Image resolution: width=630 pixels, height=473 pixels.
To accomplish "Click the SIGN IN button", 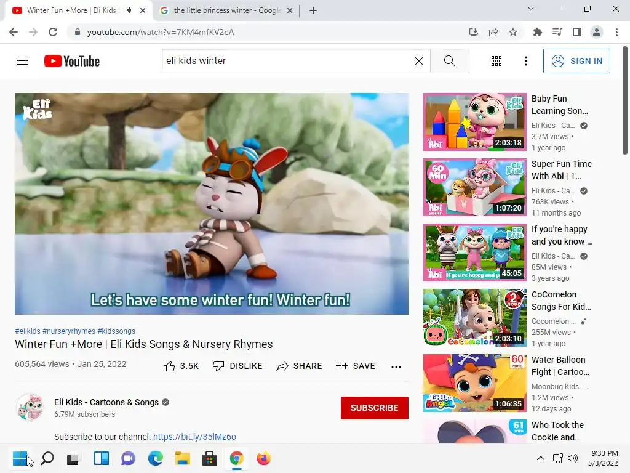I will [576, 61].
